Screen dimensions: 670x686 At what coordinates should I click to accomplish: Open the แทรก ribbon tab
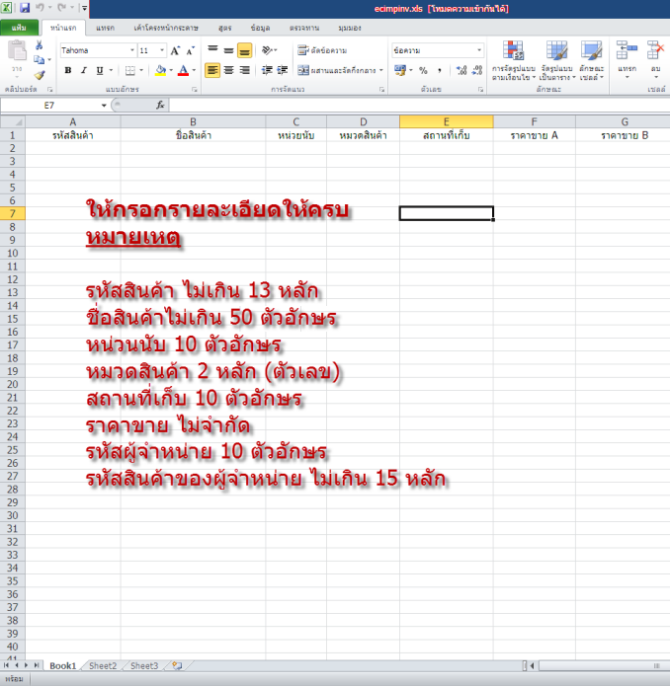coord(106,28)
